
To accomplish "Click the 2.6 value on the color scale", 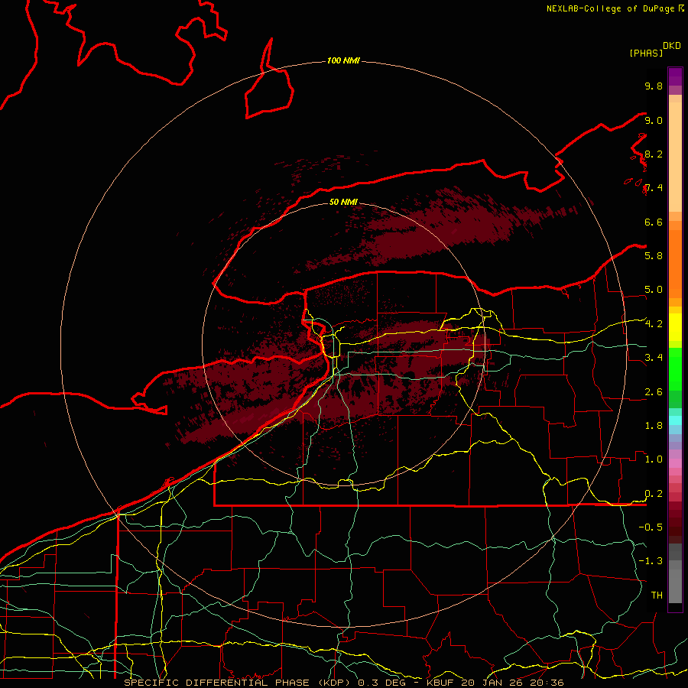I will (654, 392).
